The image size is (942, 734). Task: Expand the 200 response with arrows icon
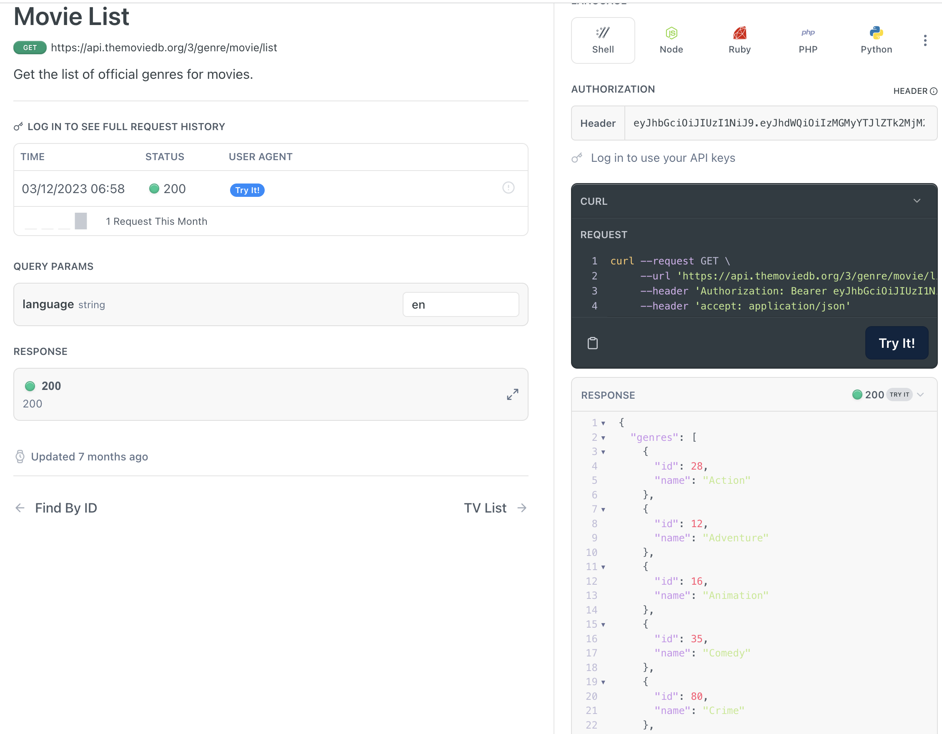click(x=512, y=395)
